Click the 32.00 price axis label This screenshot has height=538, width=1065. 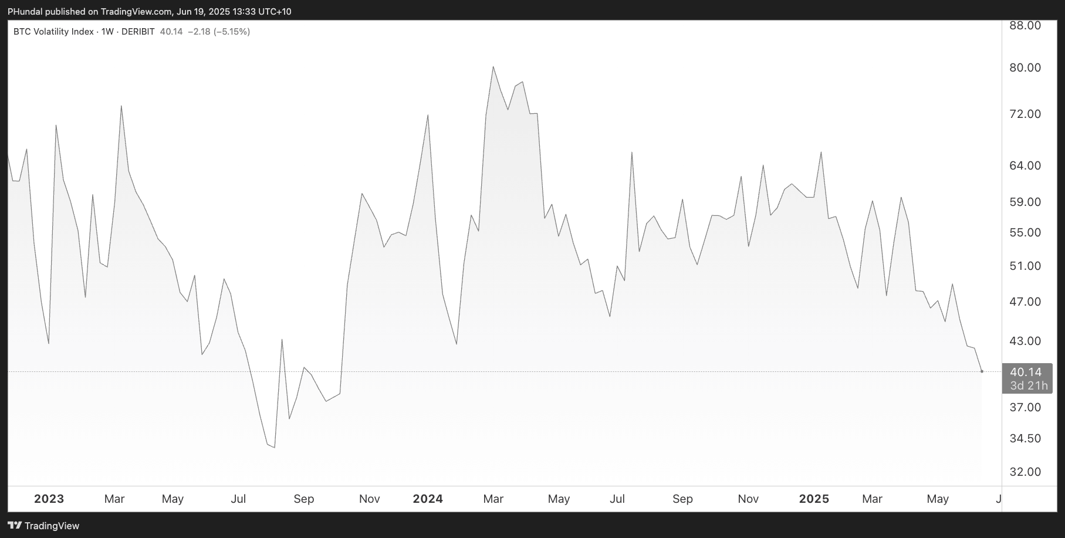click(x=1025, y=472)
